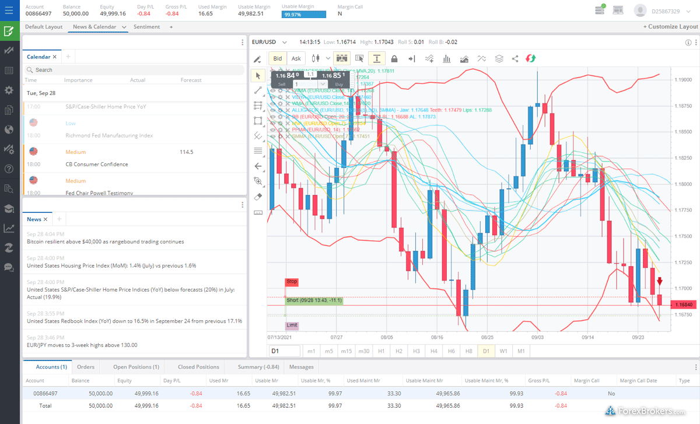Click + Customize Layout
The image size is (700, 424).
671,27
